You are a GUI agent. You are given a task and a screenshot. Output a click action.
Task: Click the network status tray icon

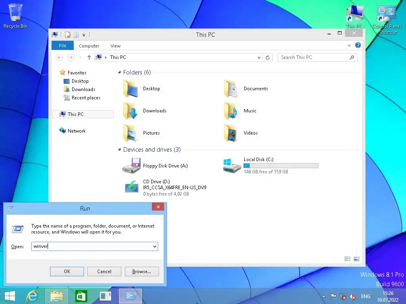[343, 296]
